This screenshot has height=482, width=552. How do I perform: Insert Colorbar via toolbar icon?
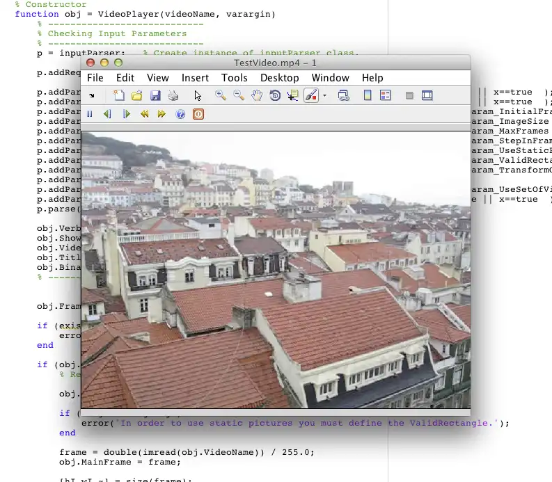click(368, 95)
